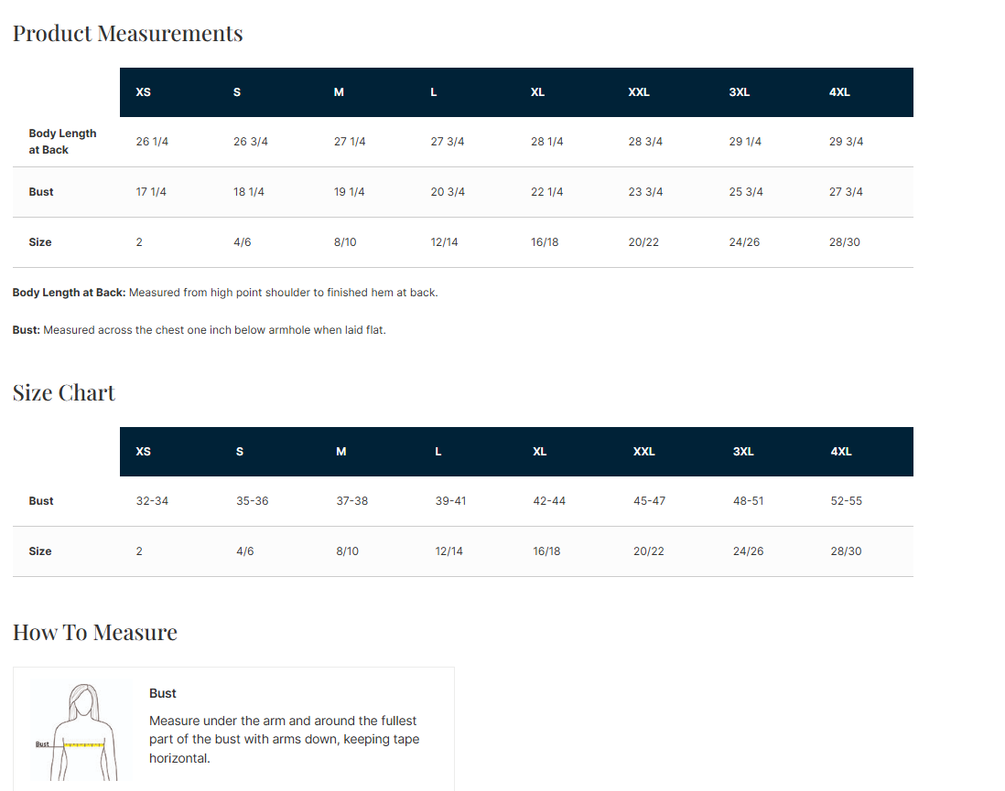
Task: Select the 12/14 size in Size Chart
Action: (448, 550)
